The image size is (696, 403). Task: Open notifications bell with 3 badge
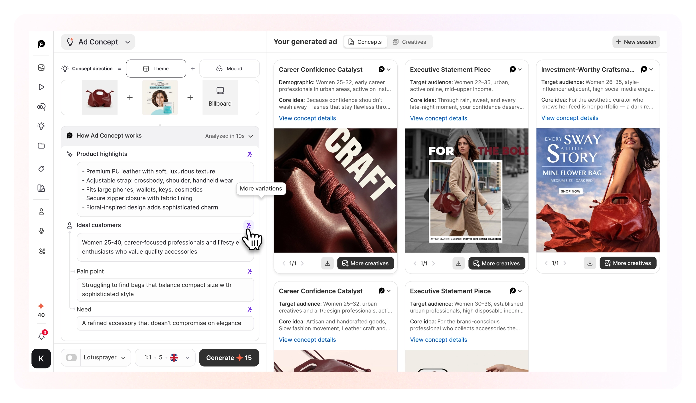click(x=42, y=336)
